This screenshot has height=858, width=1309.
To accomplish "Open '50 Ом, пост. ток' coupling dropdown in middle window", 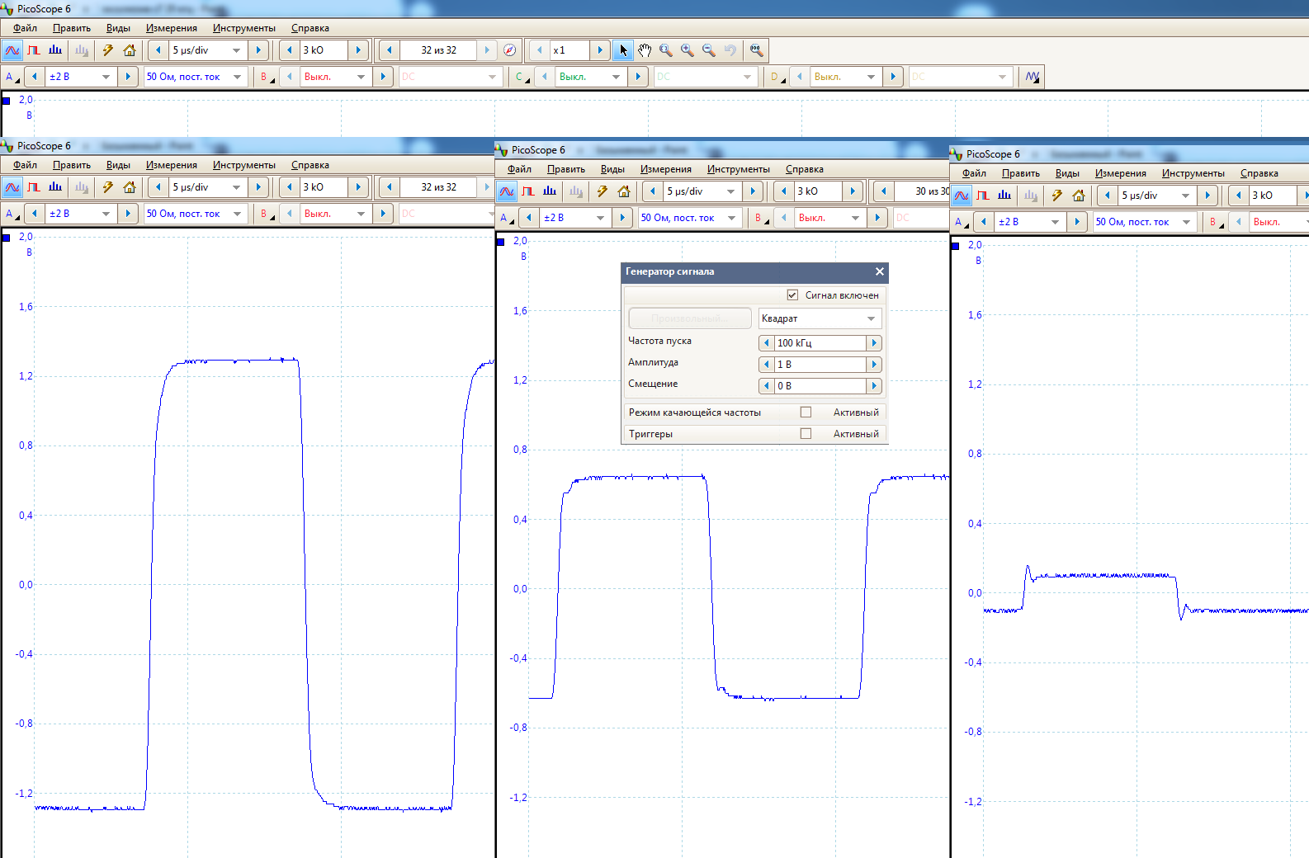I will click(731, 218).
